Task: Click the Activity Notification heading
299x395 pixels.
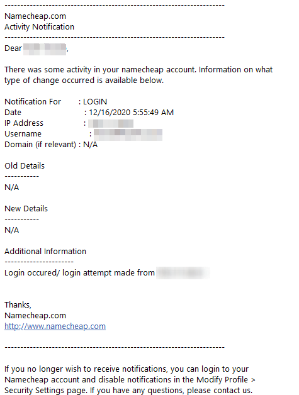Action: 39,27
